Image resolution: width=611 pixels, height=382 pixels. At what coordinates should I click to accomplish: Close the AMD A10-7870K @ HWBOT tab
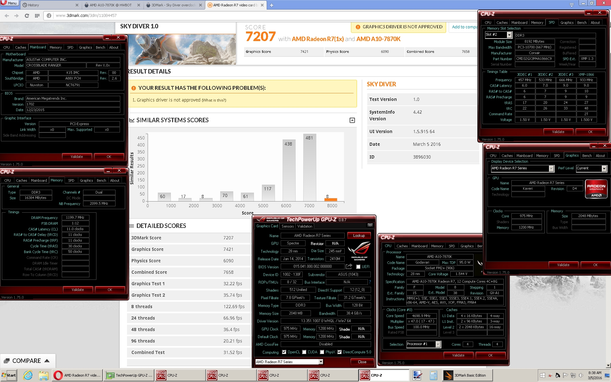(x=139, y=5)
